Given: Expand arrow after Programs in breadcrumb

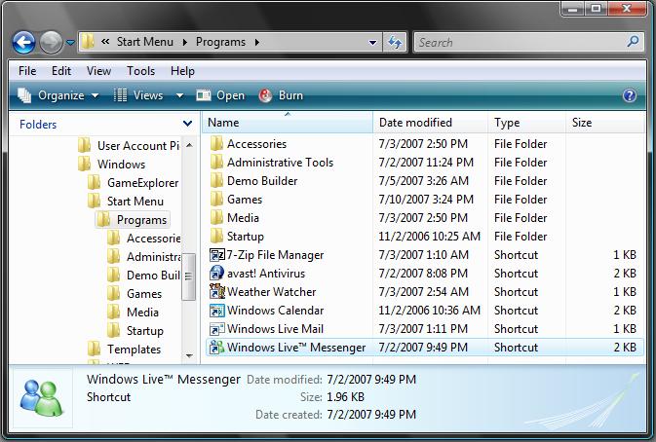Looking at the screenshot, I should pos(257,42).
